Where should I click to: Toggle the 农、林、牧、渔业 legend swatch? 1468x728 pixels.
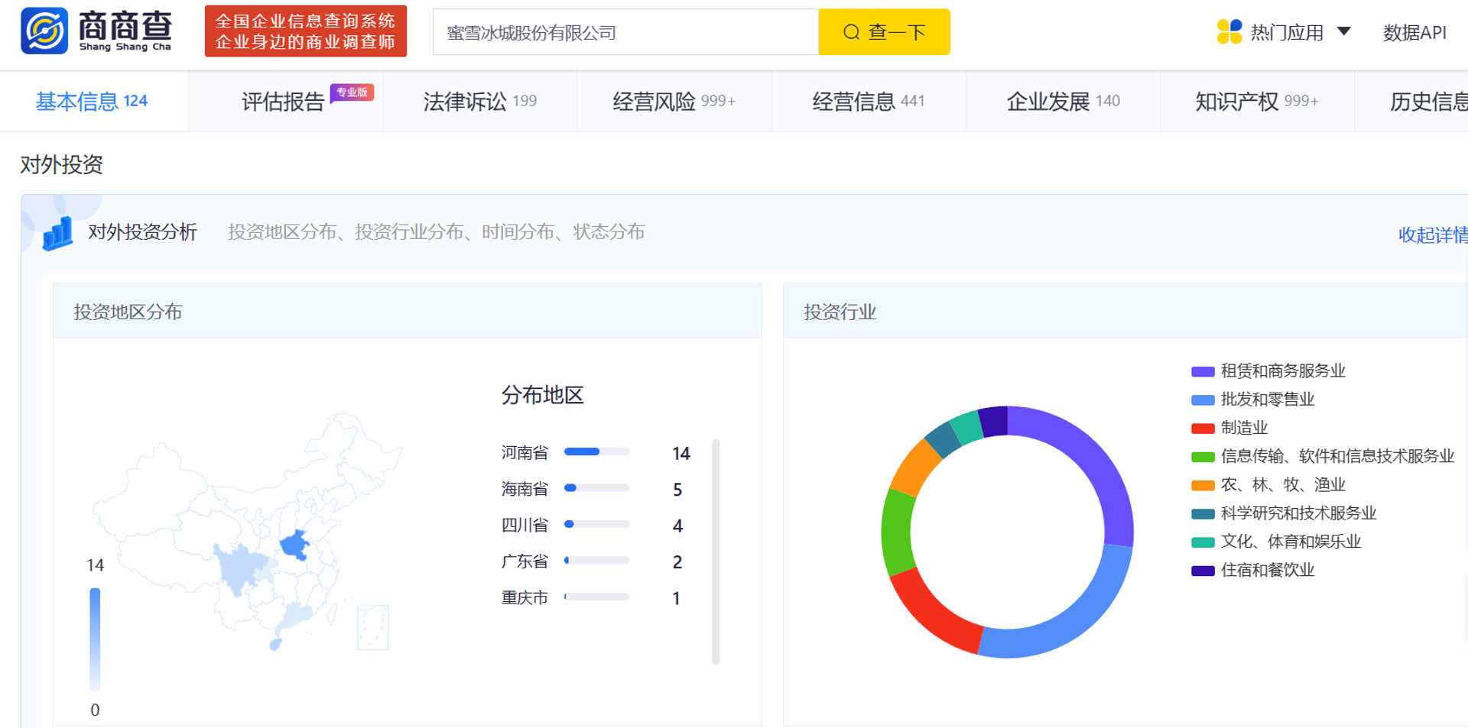[1203, 485]
